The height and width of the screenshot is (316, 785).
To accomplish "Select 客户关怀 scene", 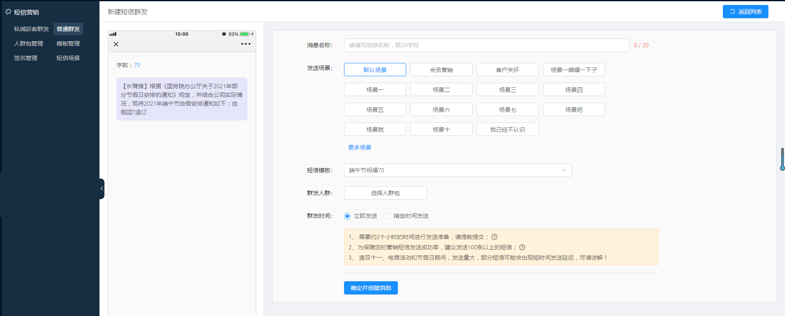I will 508,70.
